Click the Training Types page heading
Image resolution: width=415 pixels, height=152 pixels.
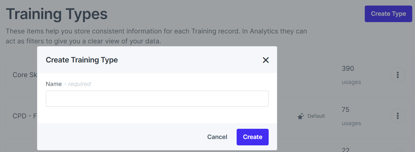tap(57, 14)
